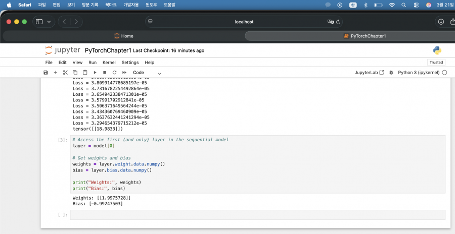Click the debugger bug icon
Screen dimensions: 455x234
[x=391, y=73]
